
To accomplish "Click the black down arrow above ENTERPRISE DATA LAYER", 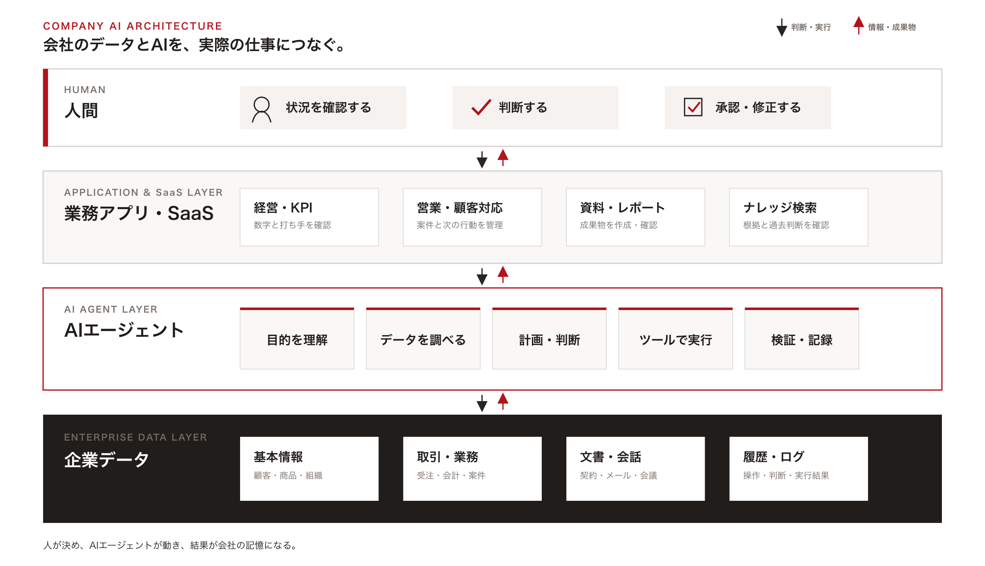I will tap(482, 404).
